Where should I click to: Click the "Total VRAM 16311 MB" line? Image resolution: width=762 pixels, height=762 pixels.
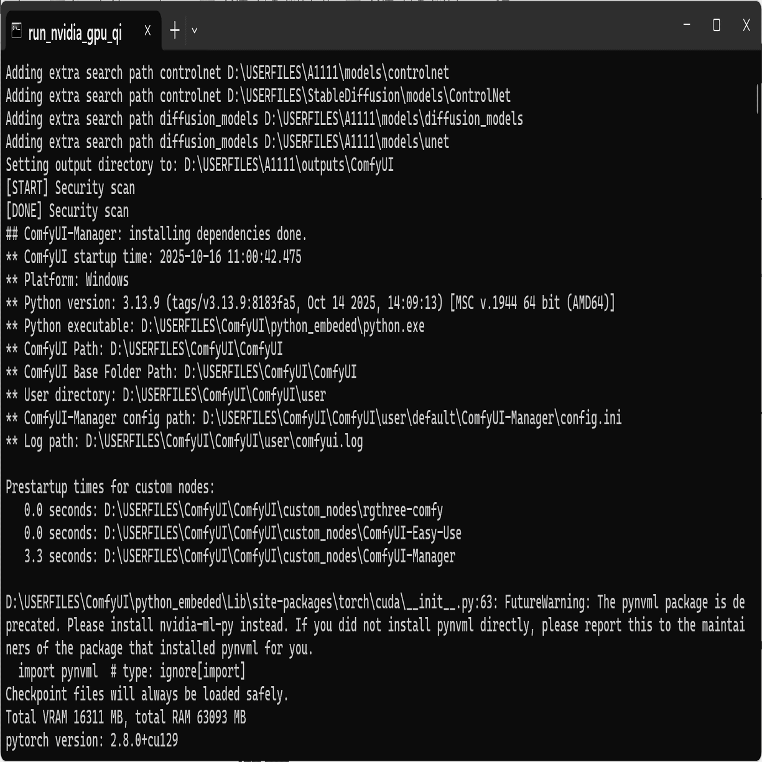pyautogui.click(x=126, y=718)
